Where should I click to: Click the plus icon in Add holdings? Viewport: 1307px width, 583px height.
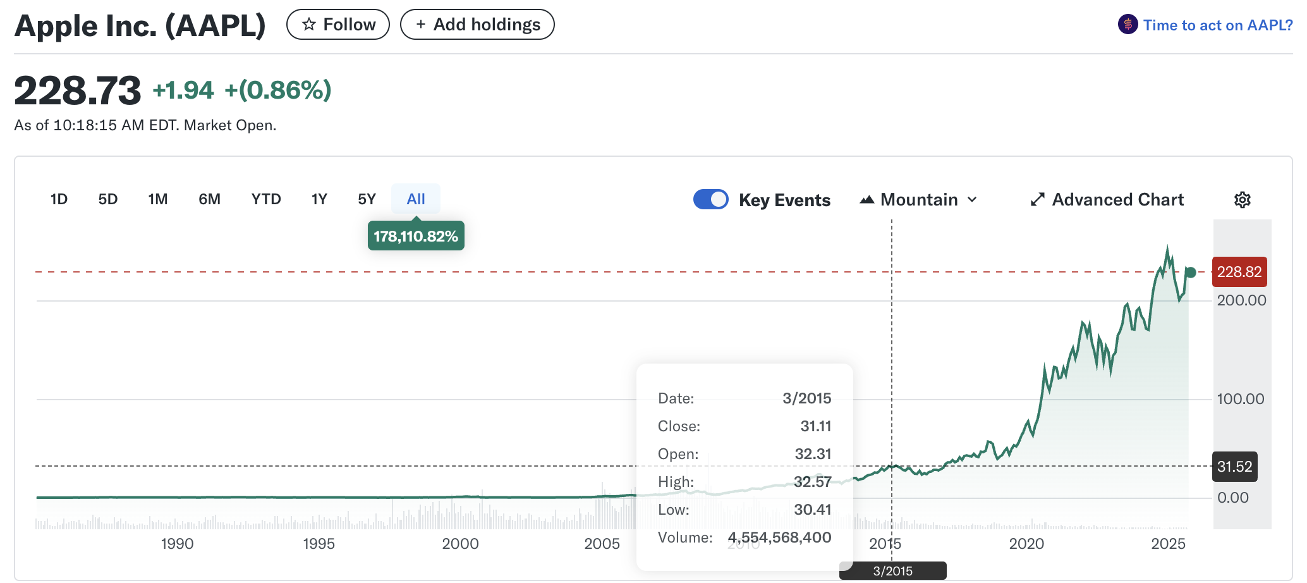421,25
